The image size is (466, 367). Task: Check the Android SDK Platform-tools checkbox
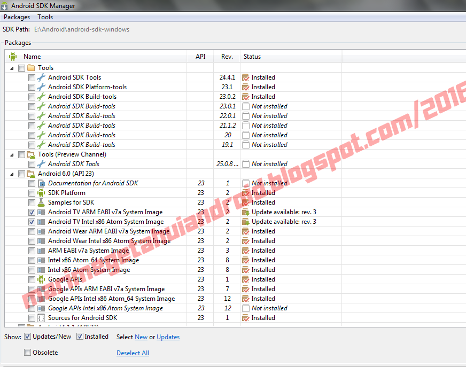[x=32, y=88]
